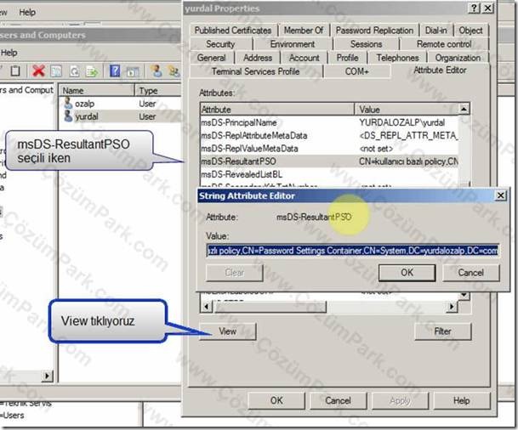Confirm String Attribute Editor with OK
The image size is (518, 430).
pyautogui.click(x=407, y=273)
